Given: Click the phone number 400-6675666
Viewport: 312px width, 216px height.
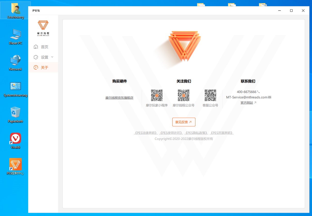Looking at the screenshot, I should coord(247,92).
